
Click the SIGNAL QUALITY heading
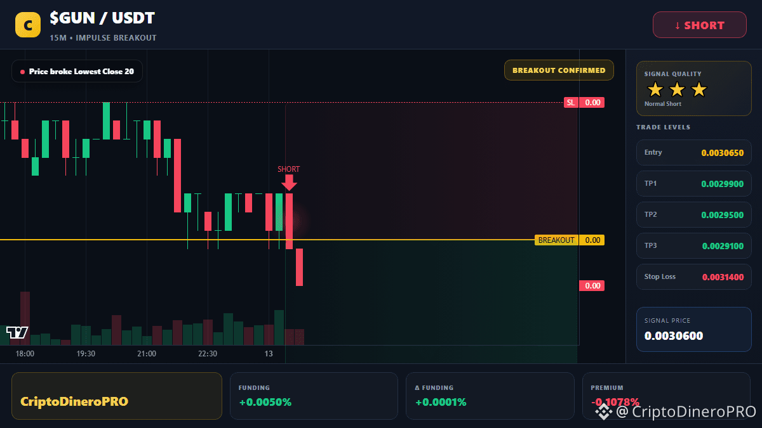672,74
